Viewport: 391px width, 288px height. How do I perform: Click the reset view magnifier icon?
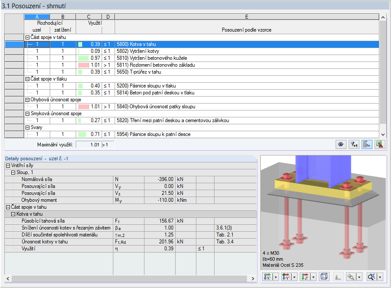click(x=371, y=277)
